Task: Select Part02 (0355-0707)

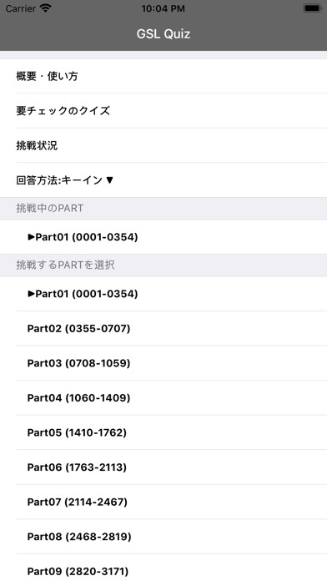Action: click(163, 329)
